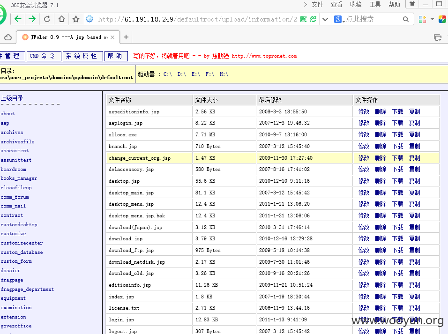
Task: Open the extensions grid icon
Action: (x=422, y=19)
